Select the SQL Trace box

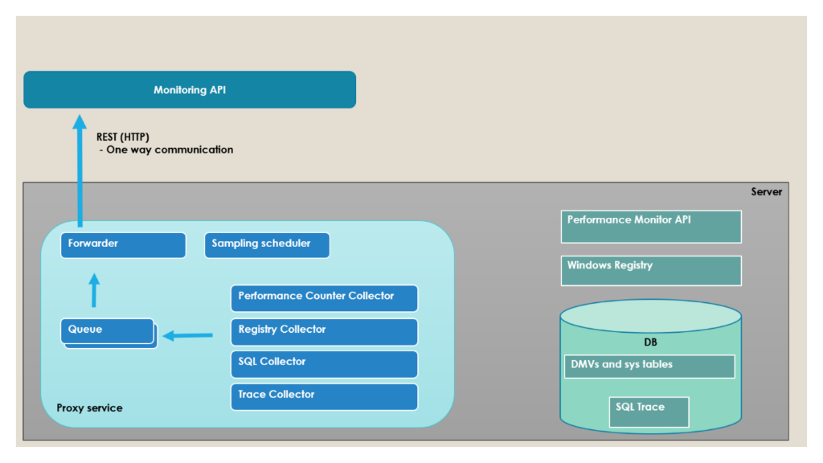point(649,412)
